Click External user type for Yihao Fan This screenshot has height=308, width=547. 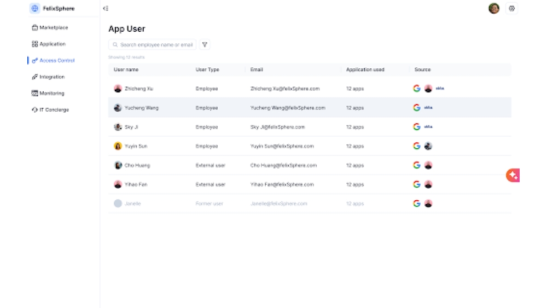211,184
